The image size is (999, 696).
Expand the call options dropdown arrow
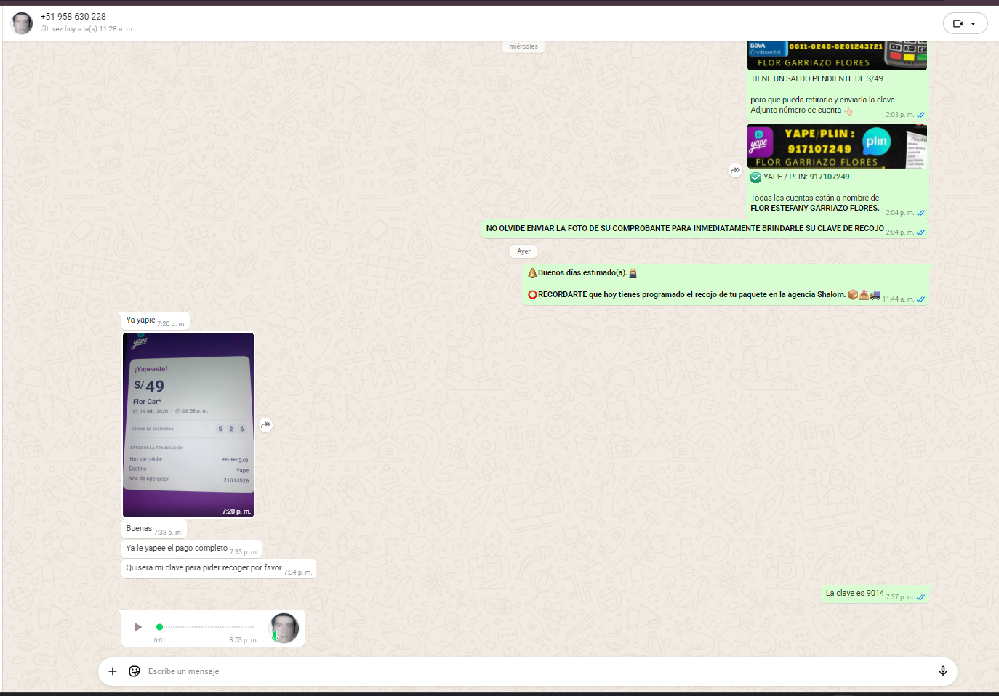point(974,23)
